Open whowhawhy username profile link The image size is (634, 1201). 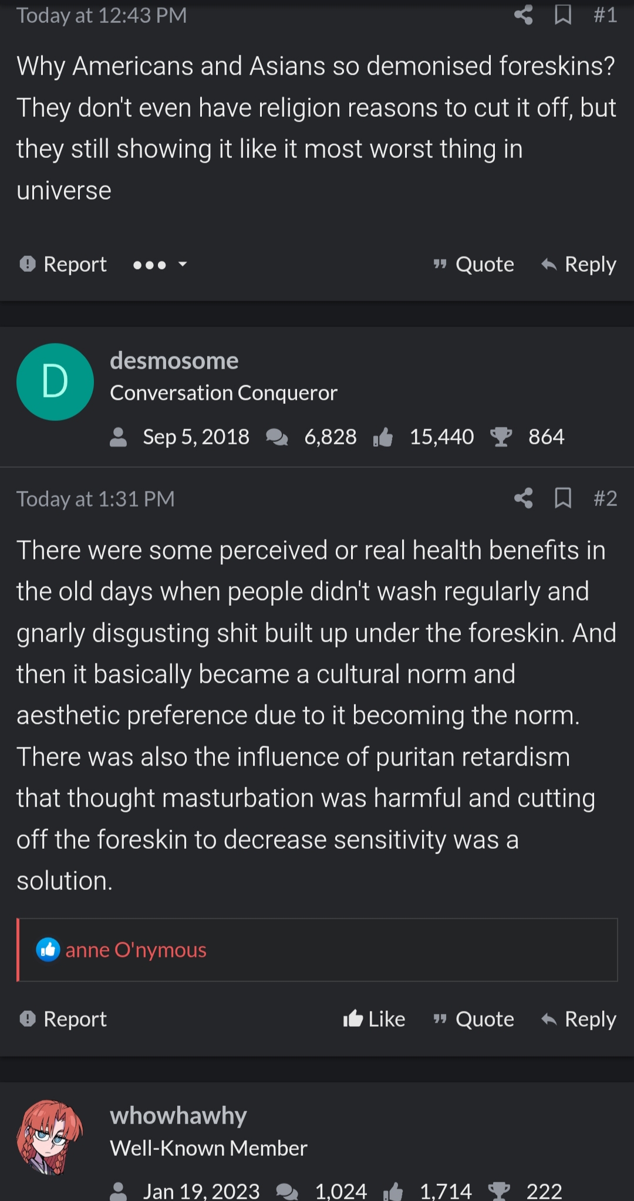click(178, 1115)
